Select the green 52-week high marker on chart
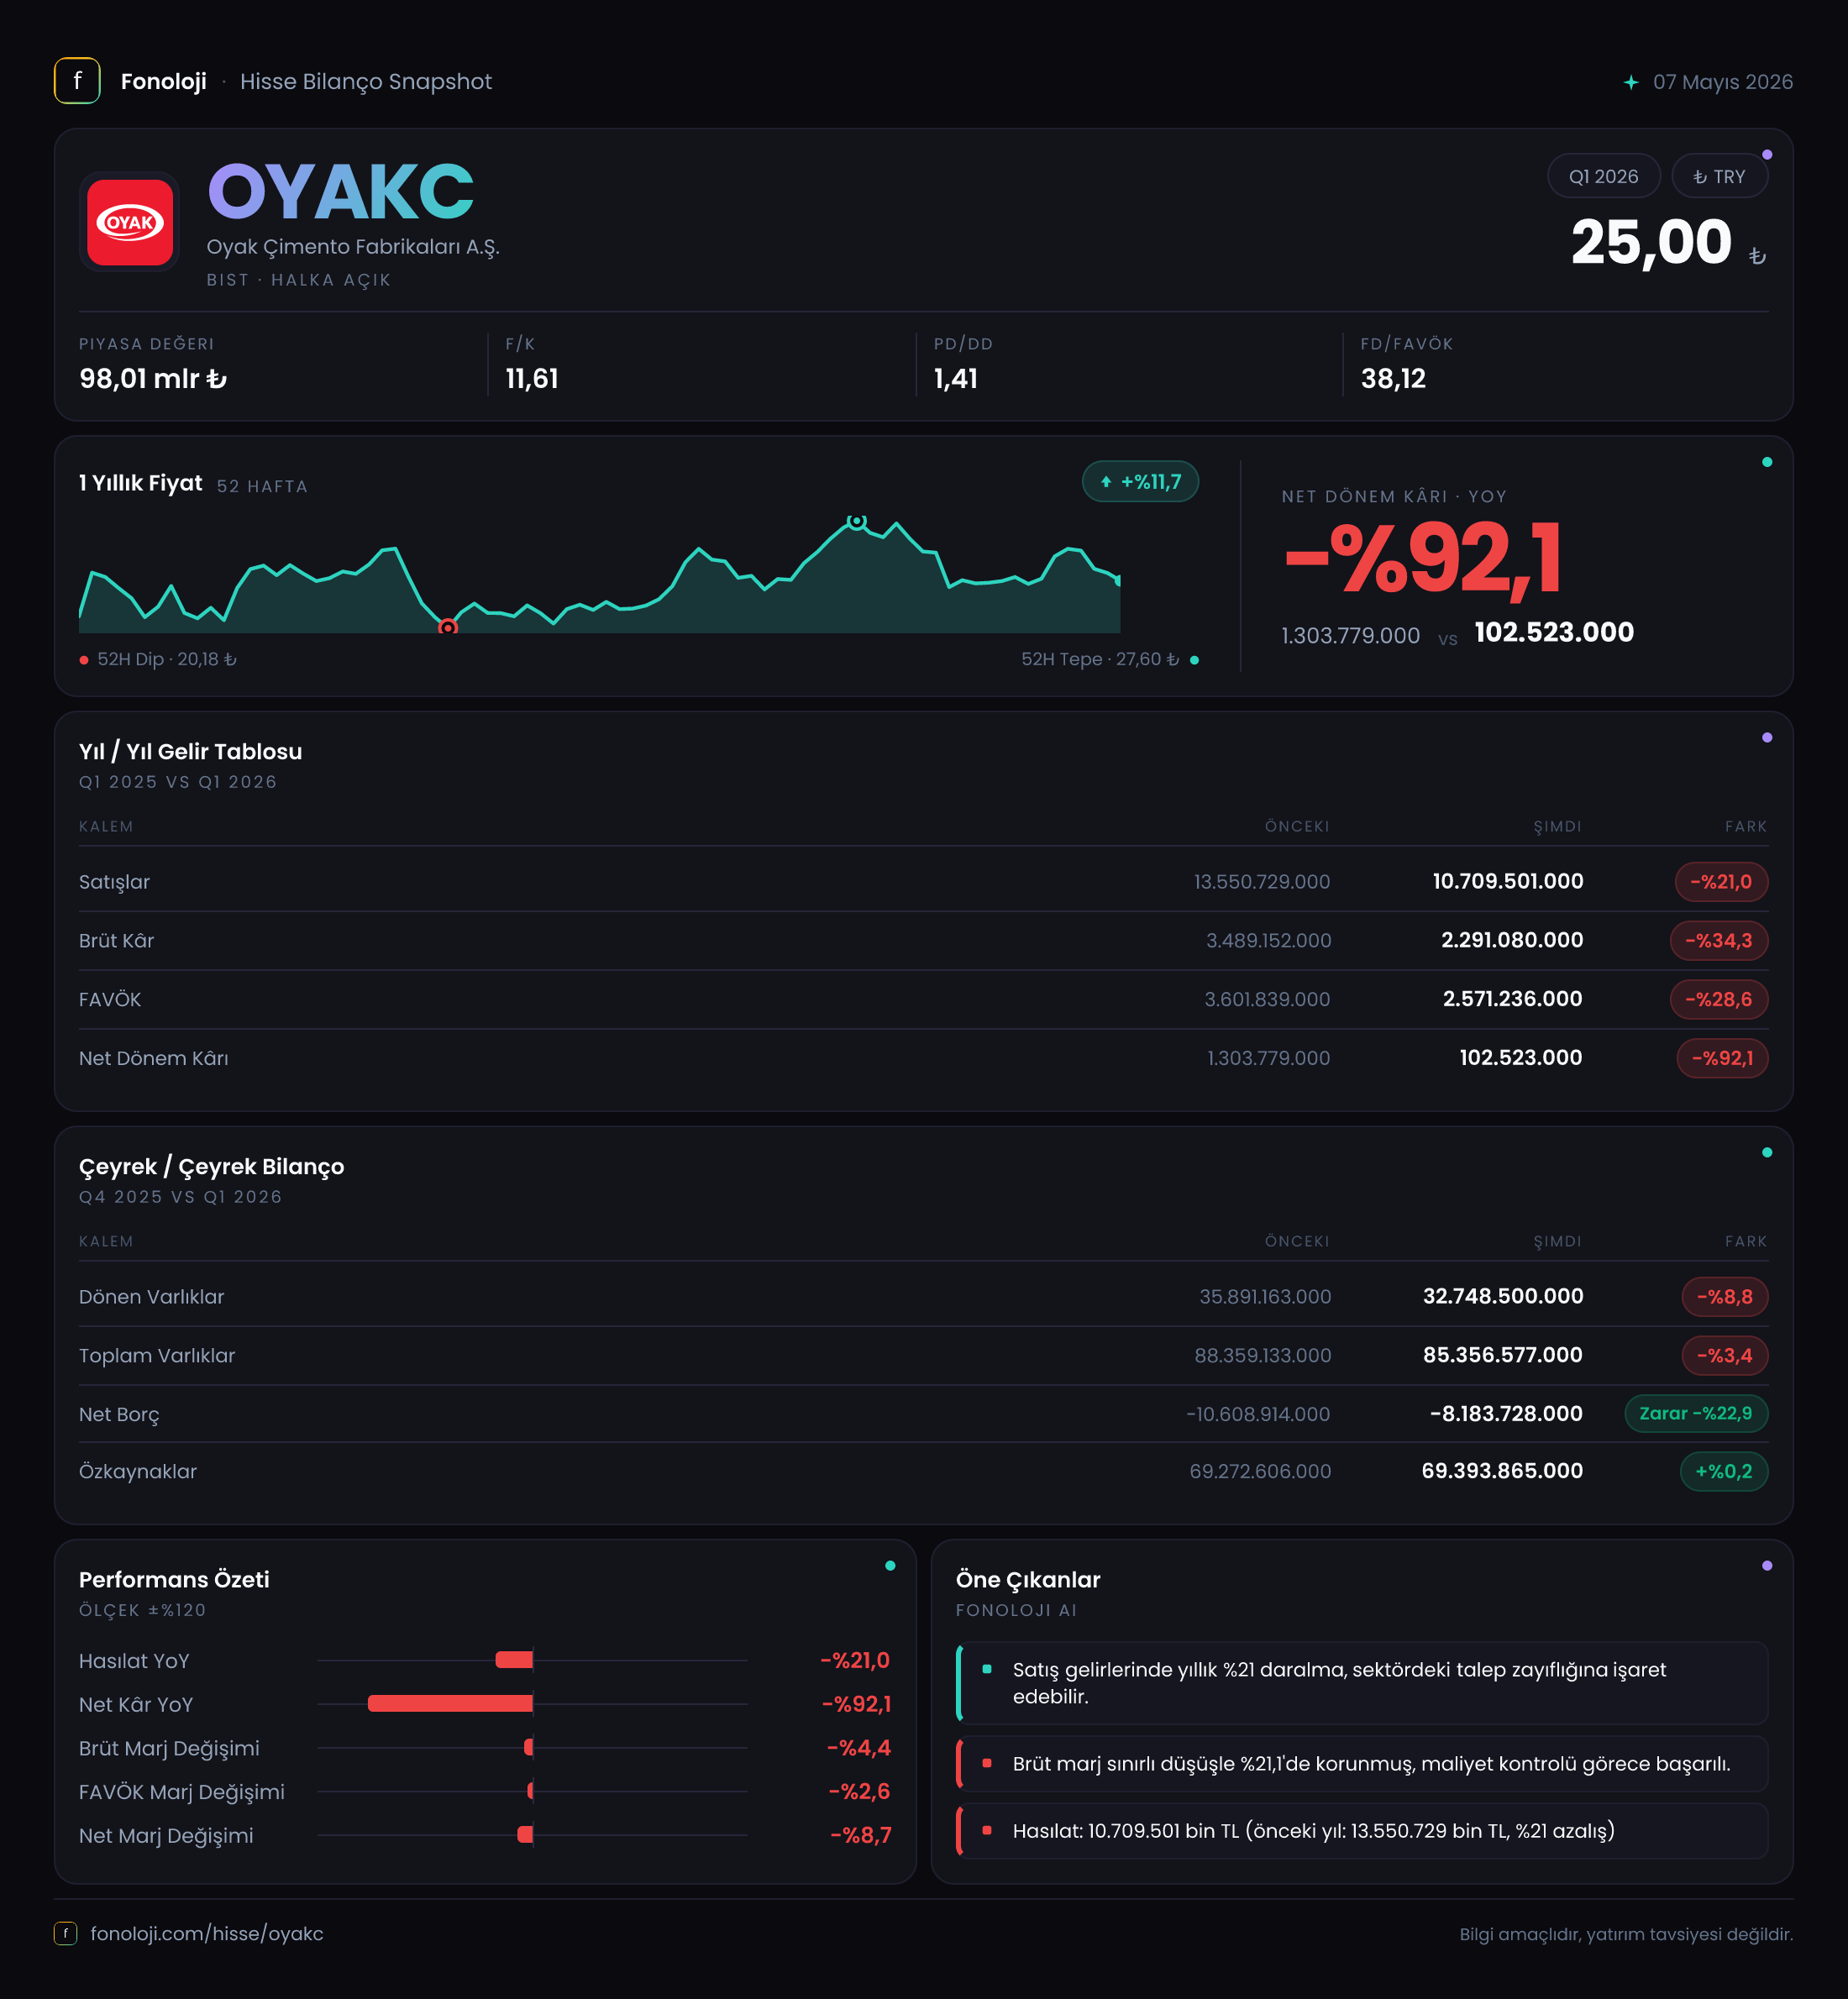The width and height of the screenshot is (1848, 1999). [x=857, y=520]
